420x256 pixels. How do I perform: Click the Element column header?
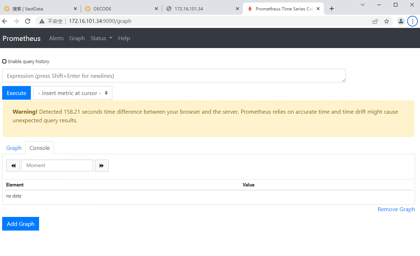point(15,185)
